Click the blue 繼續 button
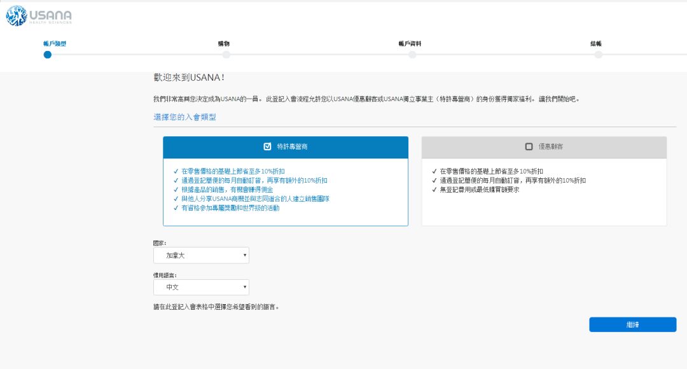Viewport: 687px width, 369px height. click(633, 324)
